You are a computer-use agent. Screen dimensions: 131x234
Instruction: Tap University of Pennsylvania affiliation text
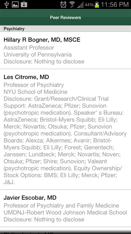click(38, 55)
